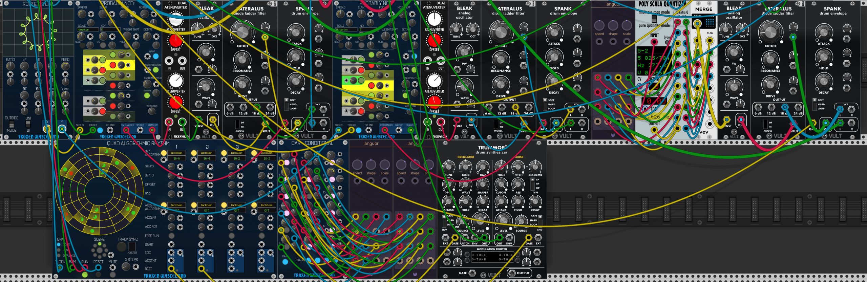Select the Trummor2 oscillator WAVE knob
Viewport: 867px width, 282px height.
(466, 185)
